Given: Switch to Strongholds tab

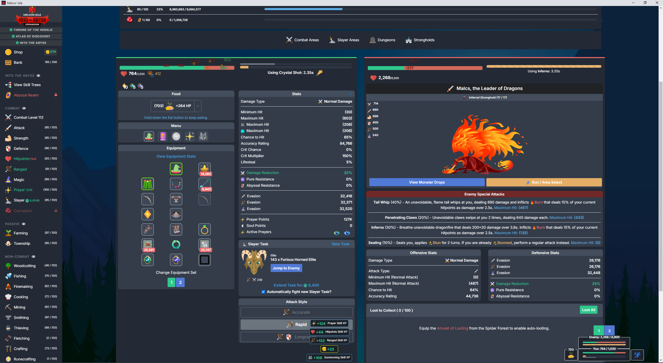Looking at the screenshot, I should [x=420, y=40].
